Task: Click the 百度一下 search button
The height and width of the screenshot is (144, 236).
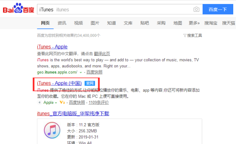Action: (218, 9)
